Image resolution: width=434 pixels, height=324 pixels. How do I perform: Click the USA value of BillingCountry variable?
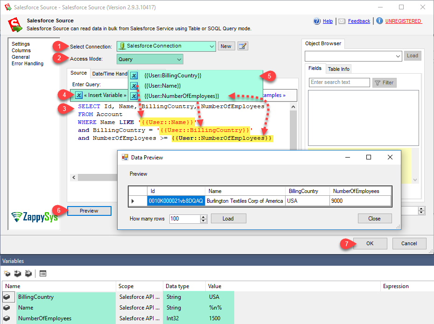214,297
